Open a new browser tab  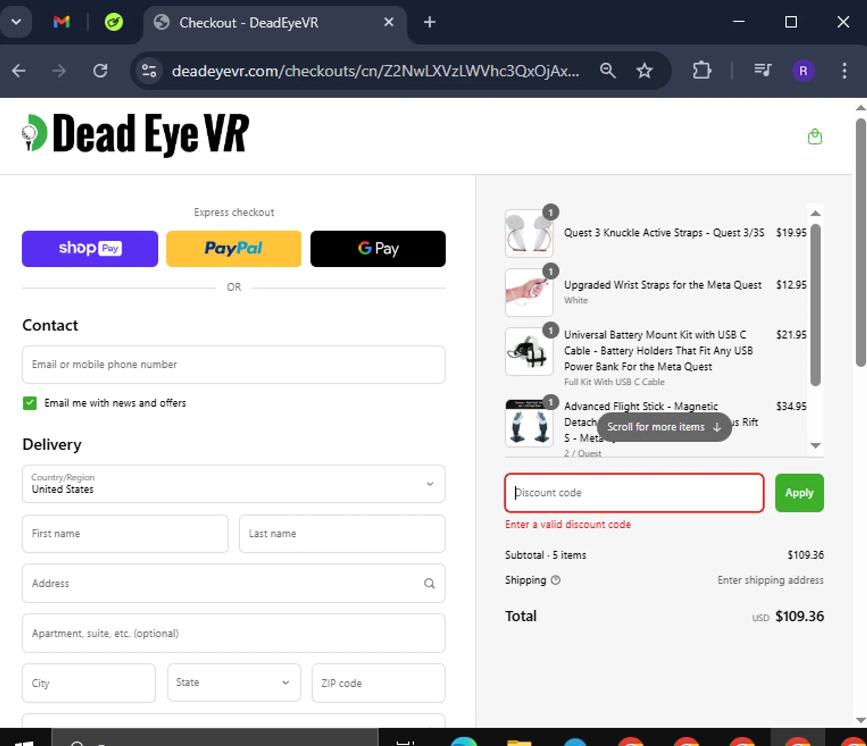[x=429, y=22]
